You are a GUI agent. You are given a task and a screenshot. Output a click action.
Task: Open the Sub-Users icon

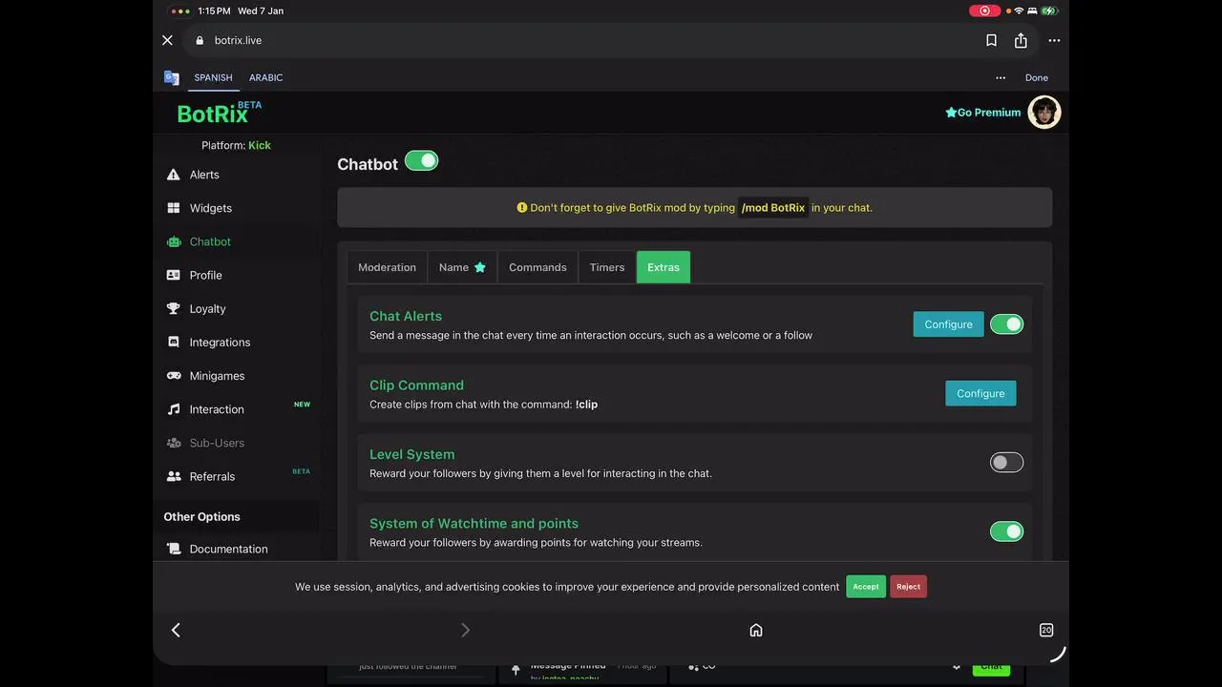tap(174, 443)
